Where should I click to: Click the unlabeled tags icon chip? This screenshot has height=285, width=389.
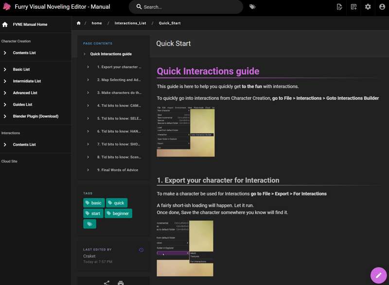click(x=89, y=224)
